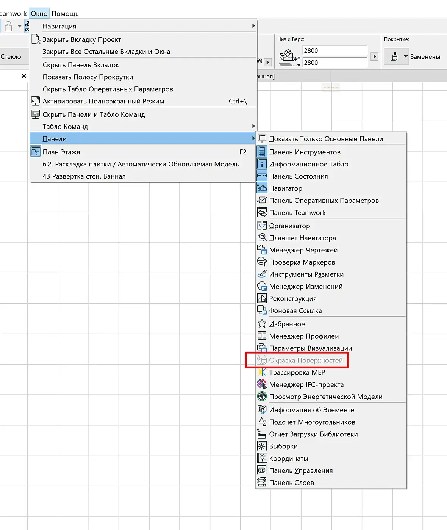This screenshot has height=530, width=447.
Task: Click the Панель Teamwork icon
Action: (262, 213)
